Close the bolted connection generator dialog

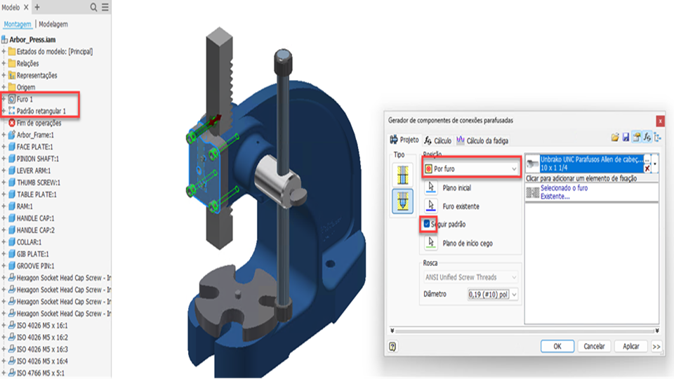pyautogui.click(x=660, y=121)
